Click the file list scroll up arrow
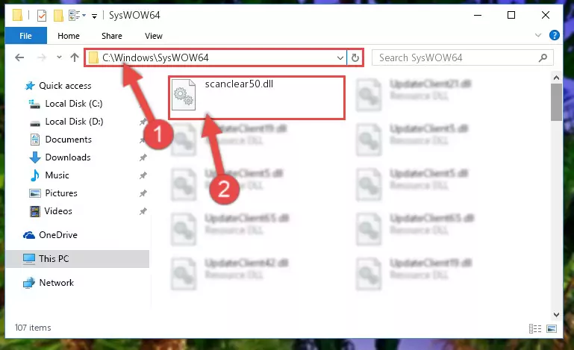 556,78
